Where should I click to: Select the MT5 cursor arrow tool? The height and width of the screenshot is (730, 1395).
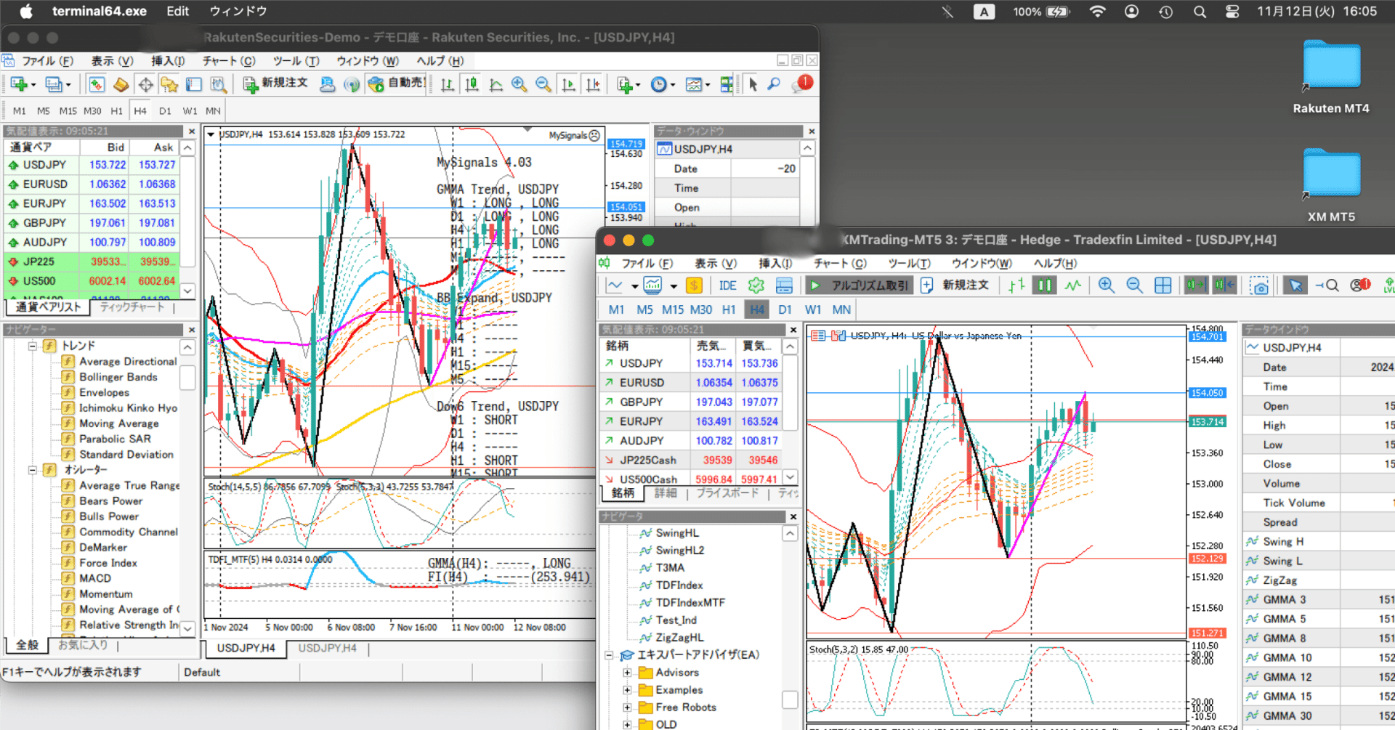point(1295,285)
